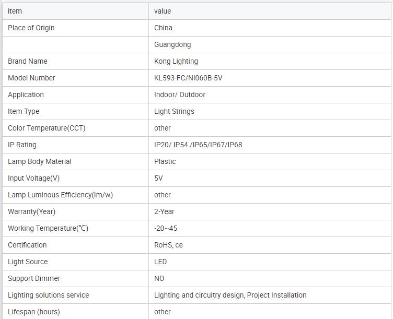This screenshot has width=393, height=319.
Task: Click the 'Lamp Luminous Efficiency(lm/w)' label
Action: click(60, 195)
